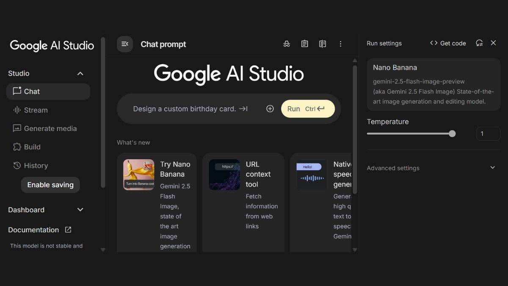Viewport: 508px width, 286px height.
Task: Collapse the sidebar using the menu icon
Action: tap(125, 44)
